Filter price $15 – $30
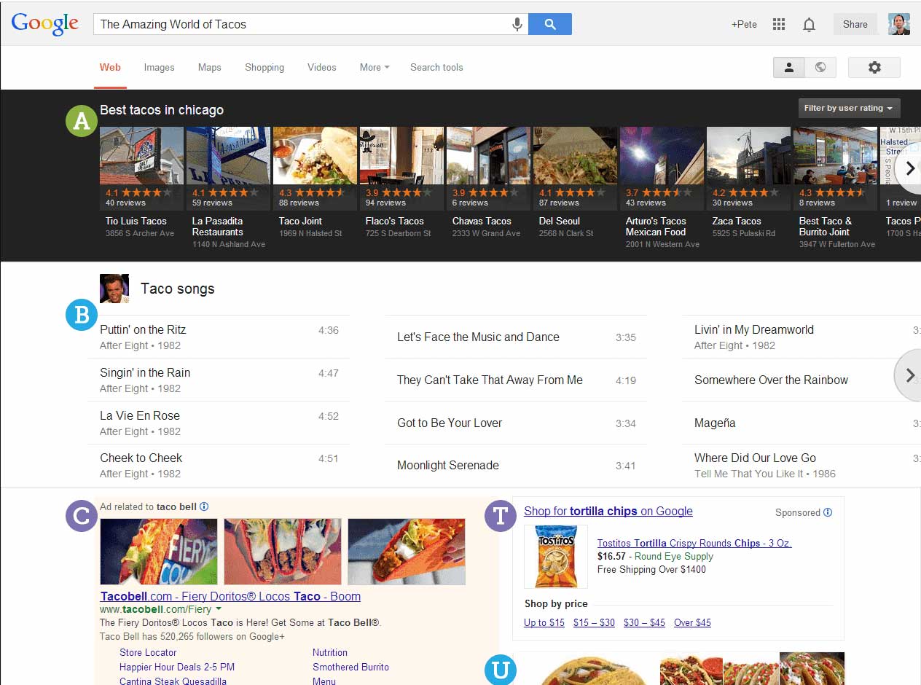 point(594,622)
